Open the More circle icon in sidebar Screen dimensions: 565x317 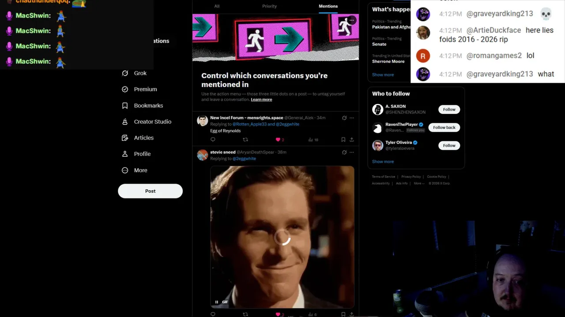125,170
